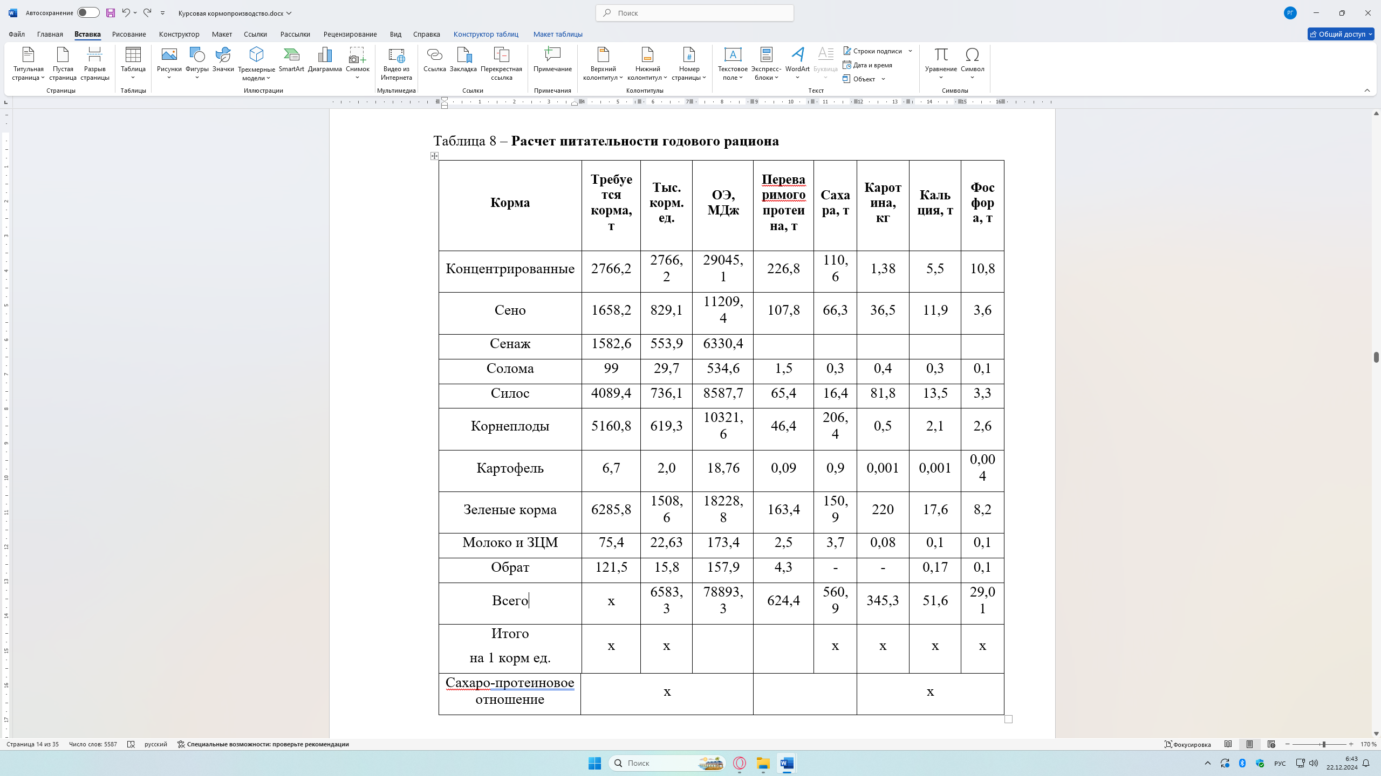Insert a chart with Диаграмма
1381x776 pixels.
325,60
